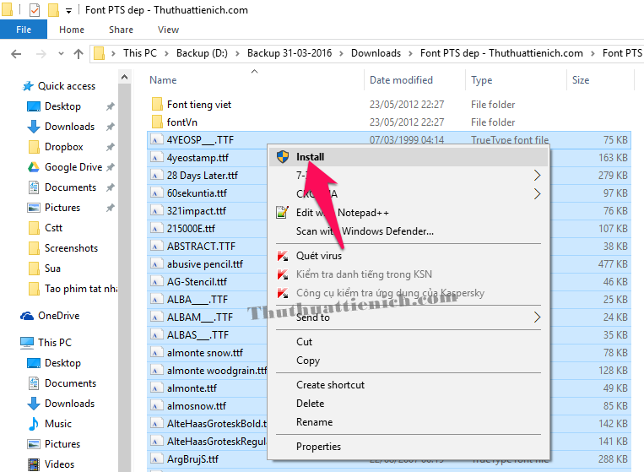
Task: Click Kaspersky Quét virus icon
Action: coord(283,256)
